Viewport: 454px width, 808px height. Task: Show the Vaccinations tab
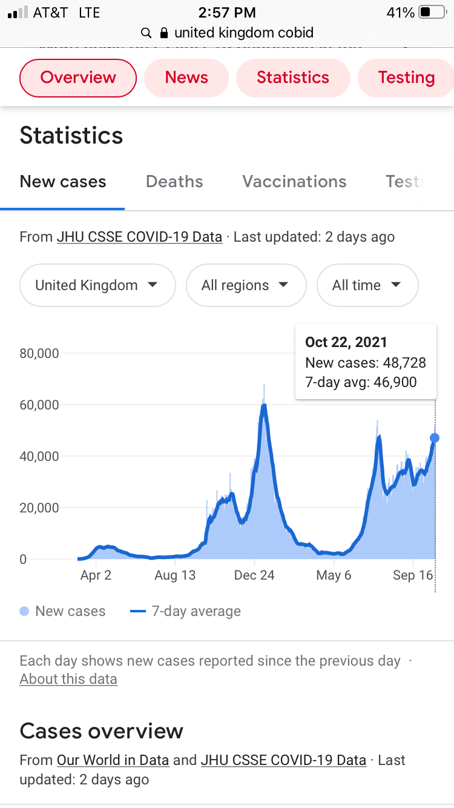[294, 182]
